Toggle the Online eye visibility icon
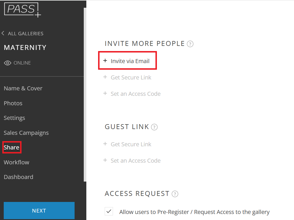The width and height of the screenshot is (294, 220). [x=7, y=63]
